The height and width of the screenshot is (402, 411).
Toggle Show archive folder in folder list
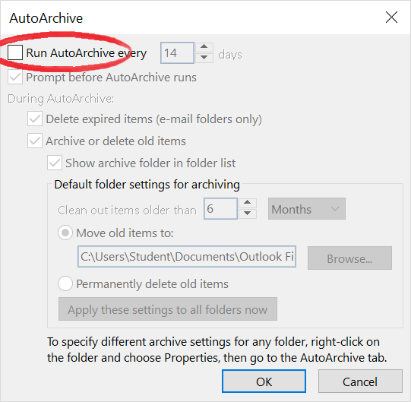point(55,163)
